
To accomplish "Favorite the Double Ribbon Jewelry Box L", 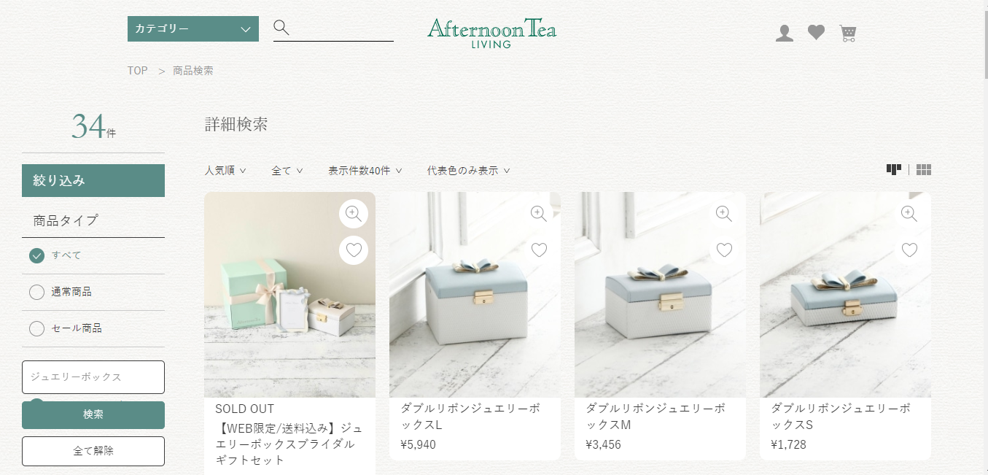I will coord(539,250).
